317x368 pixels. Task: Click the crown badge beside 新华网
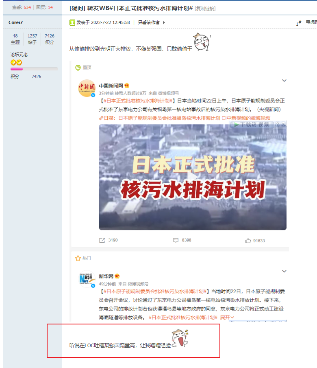pos(117,276)
